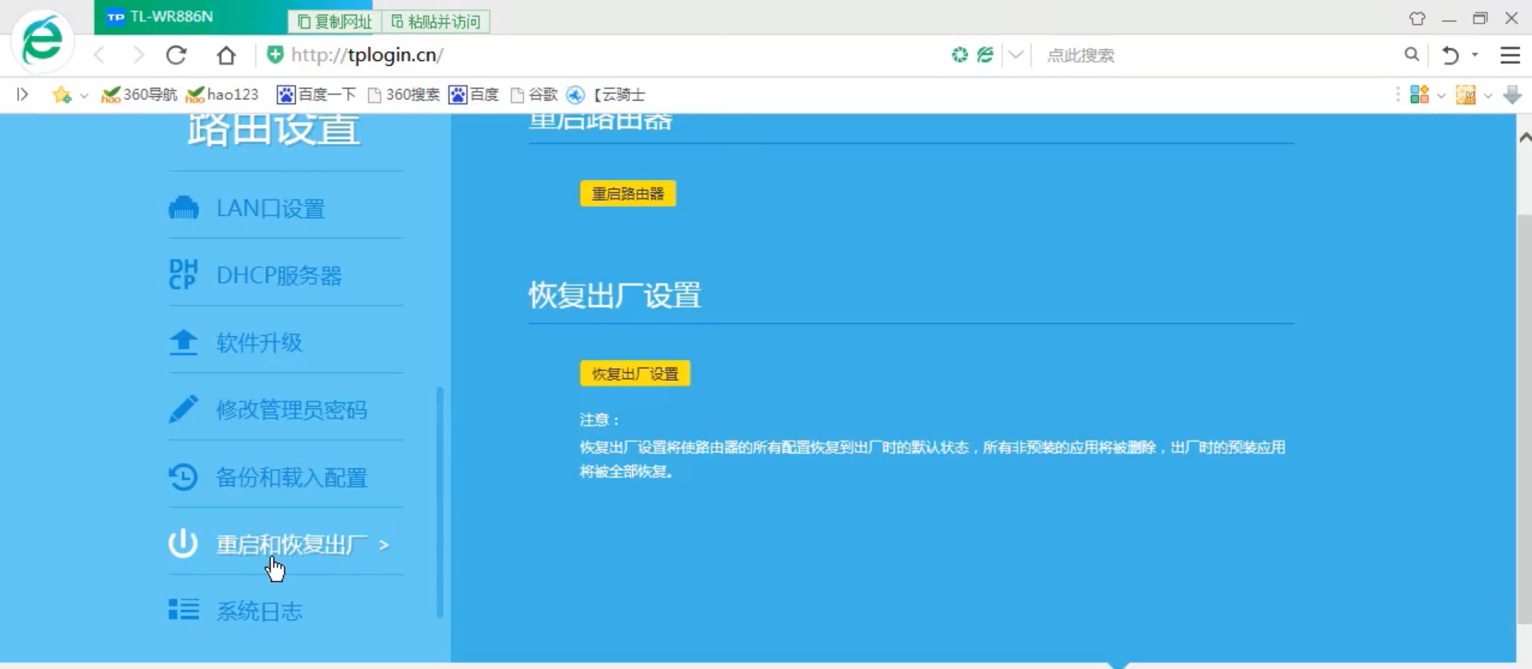
Task: Open the 百度一下 bookmark
Action: point(317,95)
